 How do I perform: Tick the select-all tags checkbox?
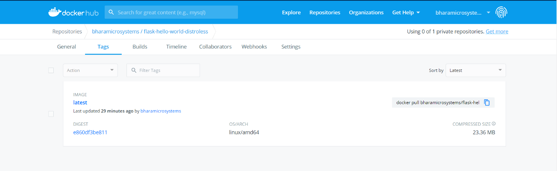point(51,70)
